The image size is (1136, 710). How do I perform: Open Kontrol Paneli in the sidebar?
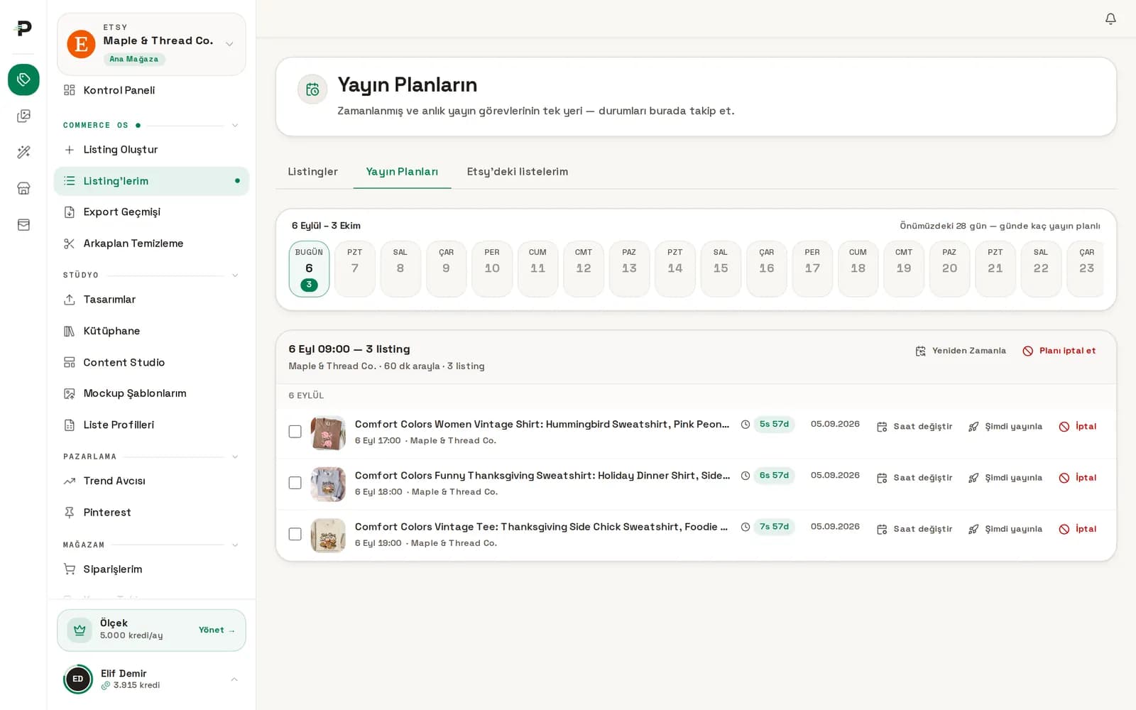point(151,90)
